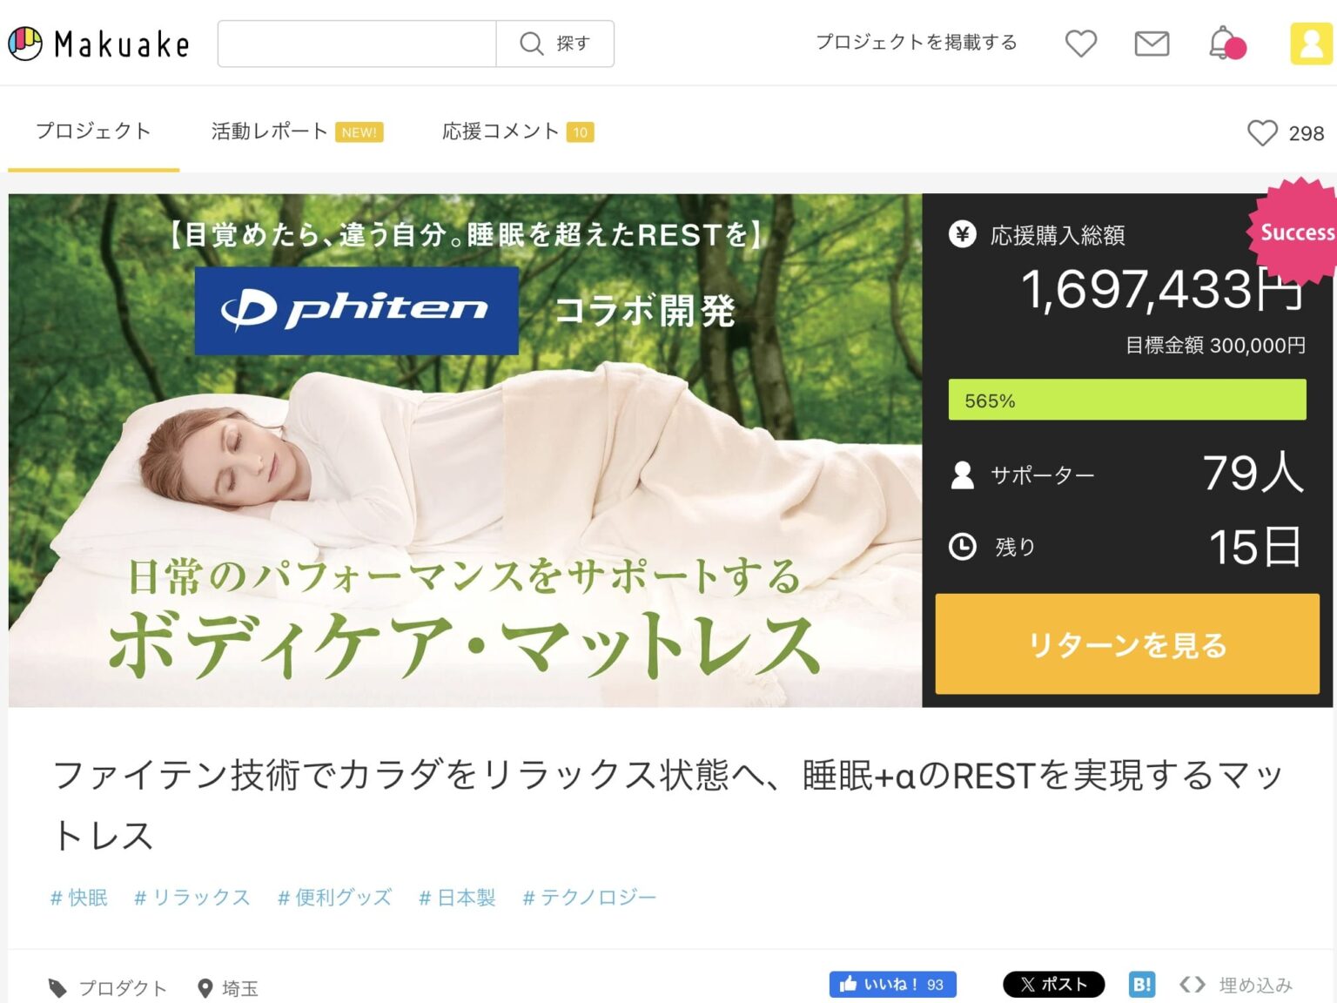Click the search magnifier 探す button
The image size is (1337, 1003).
pos(555,44)
